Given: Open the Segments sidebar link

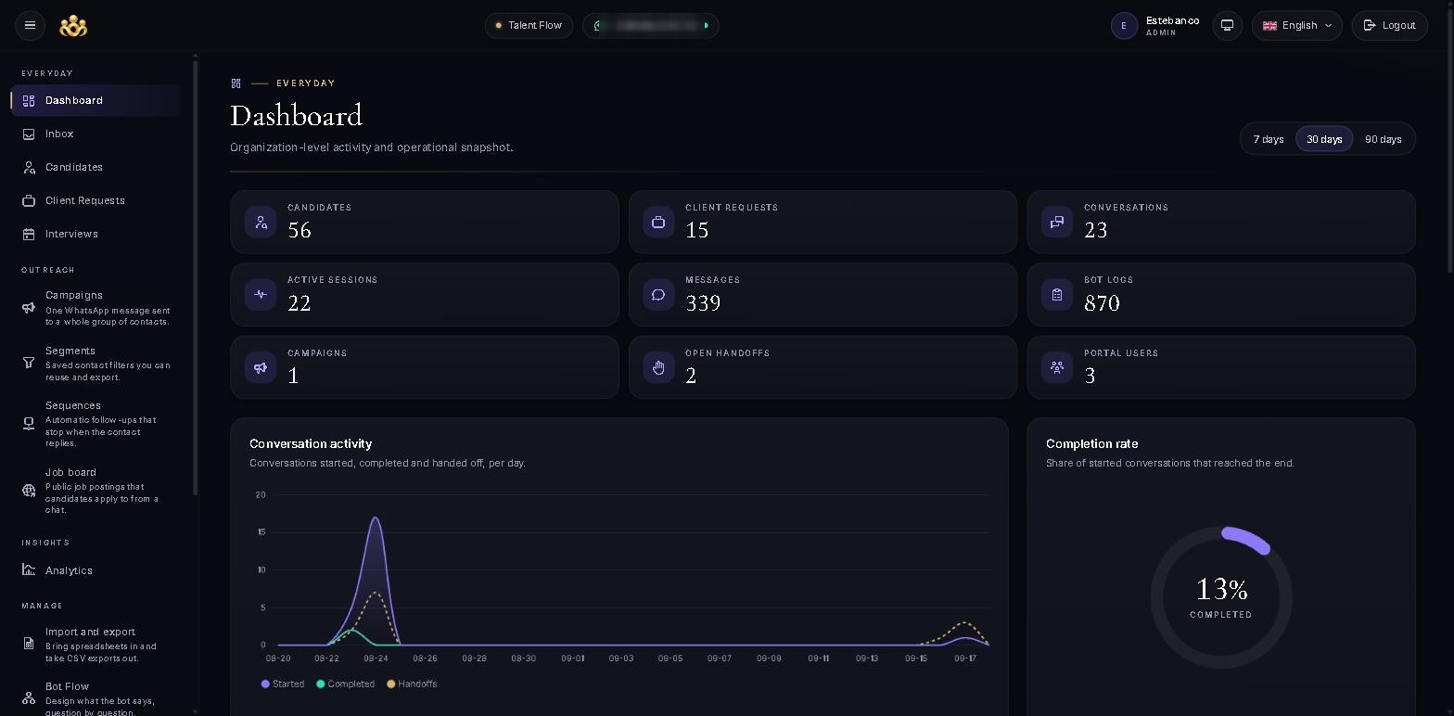Looking at the screenshot, I should (x=96, y=364).
